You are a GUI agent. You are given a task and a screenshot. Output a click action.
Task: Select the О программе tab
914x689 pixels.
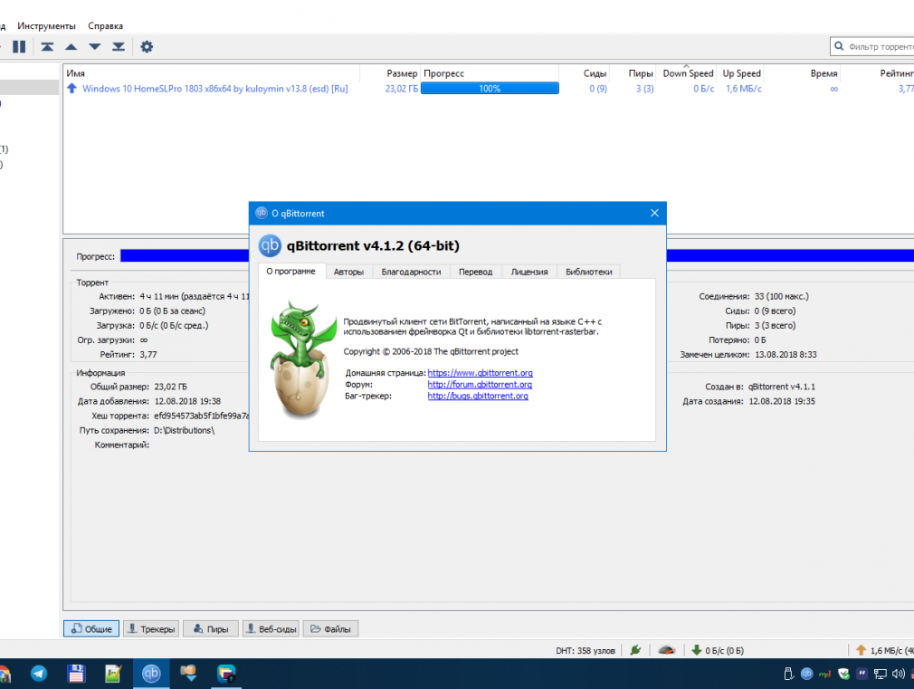[x=290, y=271]
